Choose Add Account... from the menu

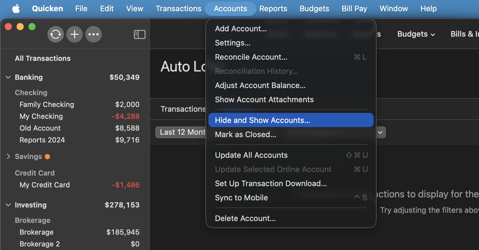(291, 29)
